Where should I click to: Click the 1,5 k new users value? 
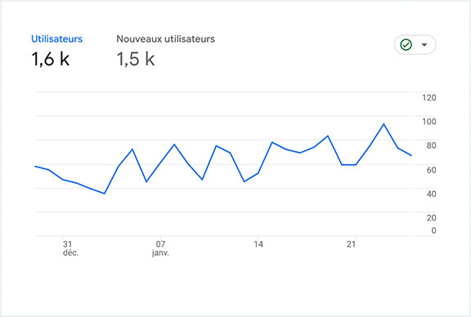[136, 59]
